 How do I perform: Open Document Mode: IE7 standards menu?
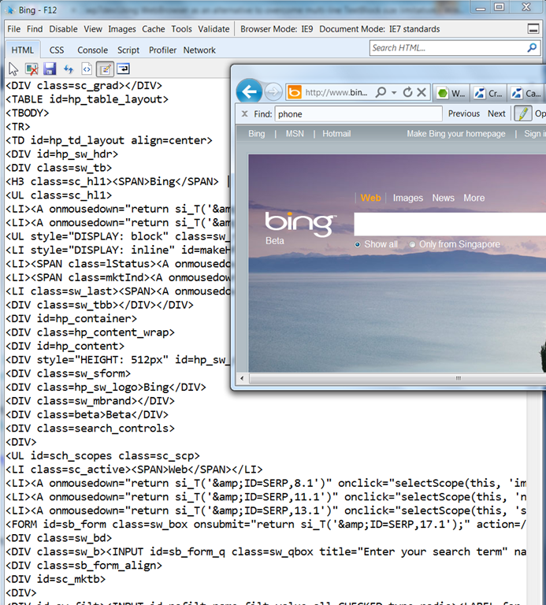point(379,29)
